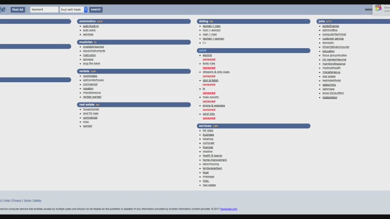390x219 pixels.
Task: Open the women > men link
Action: tap(211, 26)
